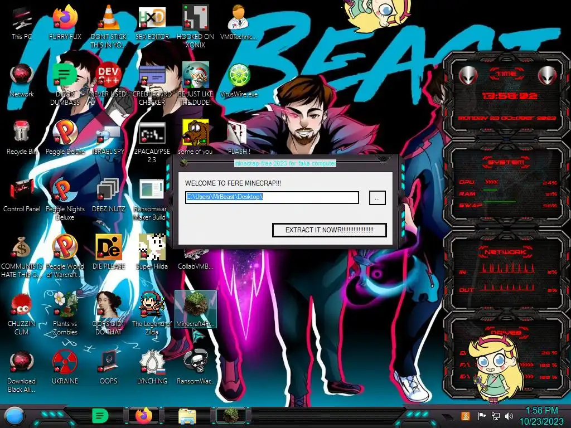Open the UKRAINE radiation icon
Screen dimensions: 571x428
click(65, 368)
